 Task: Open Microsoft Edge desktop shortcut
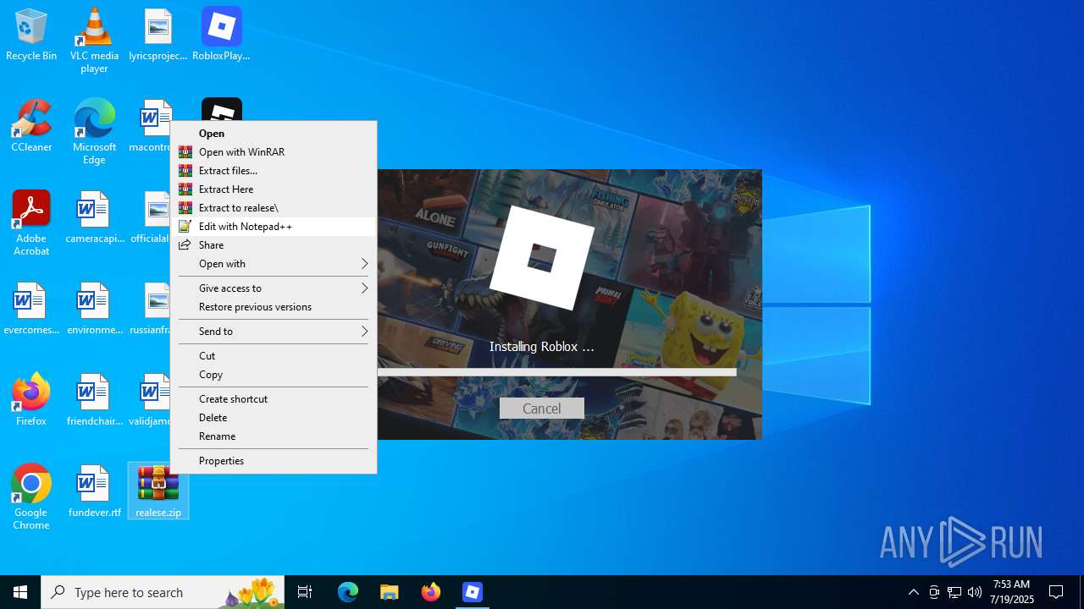pyautogui.click(x=94, y=132)
